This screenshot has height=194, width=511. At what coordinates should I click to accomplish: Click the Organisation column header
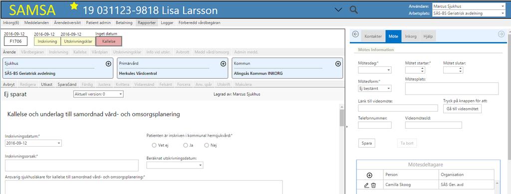pyautogui.click(x=466, y=175)
